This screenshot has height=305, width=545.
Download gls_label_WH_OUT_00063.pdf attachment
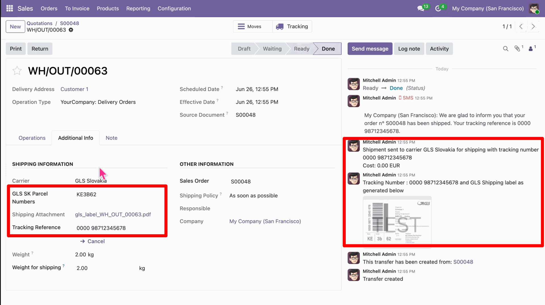coord(113,214)
